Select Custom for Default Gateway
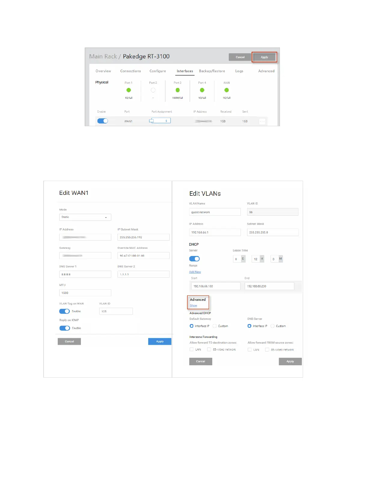Screen dimensions: 368x477 pos(215,326)
